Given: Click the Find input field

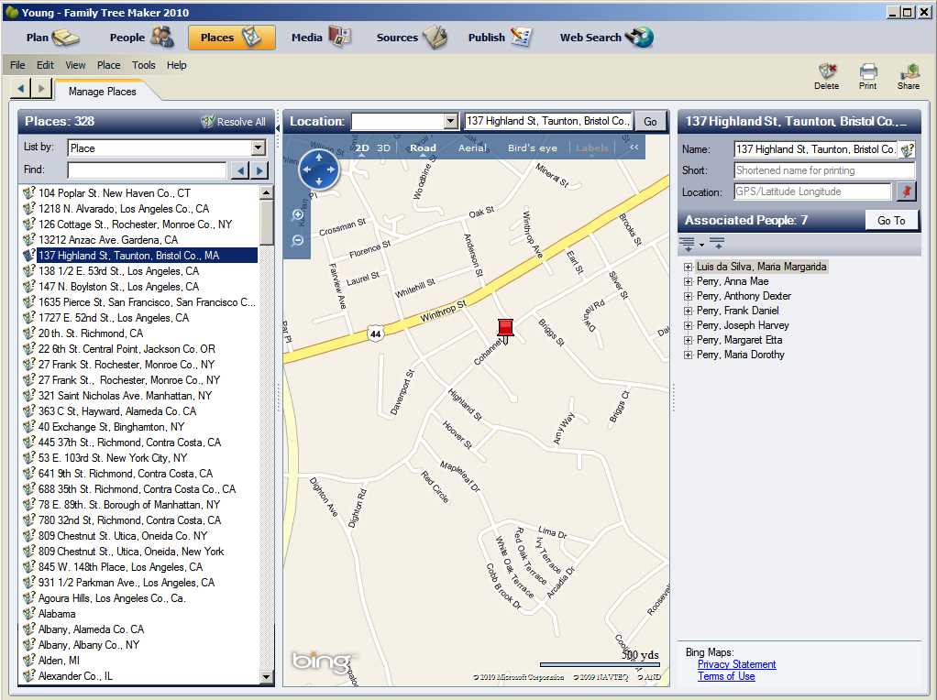Looking at the screenshot, I should [x=147, y=170].
